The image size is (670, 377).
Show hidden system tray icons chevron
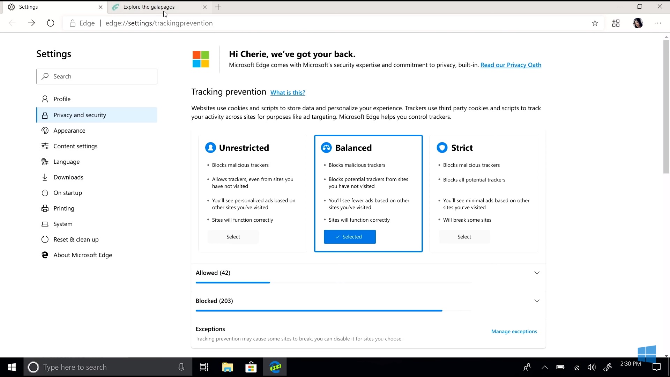click(x=544, y=367)
